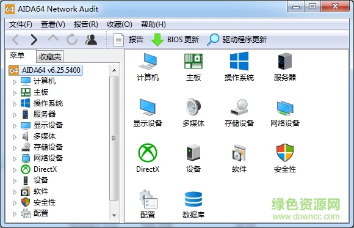Click the user silhouette toolbar icon
Image resolution: width=354 pixels, height=228 pixels.
(x=91, y=40)
